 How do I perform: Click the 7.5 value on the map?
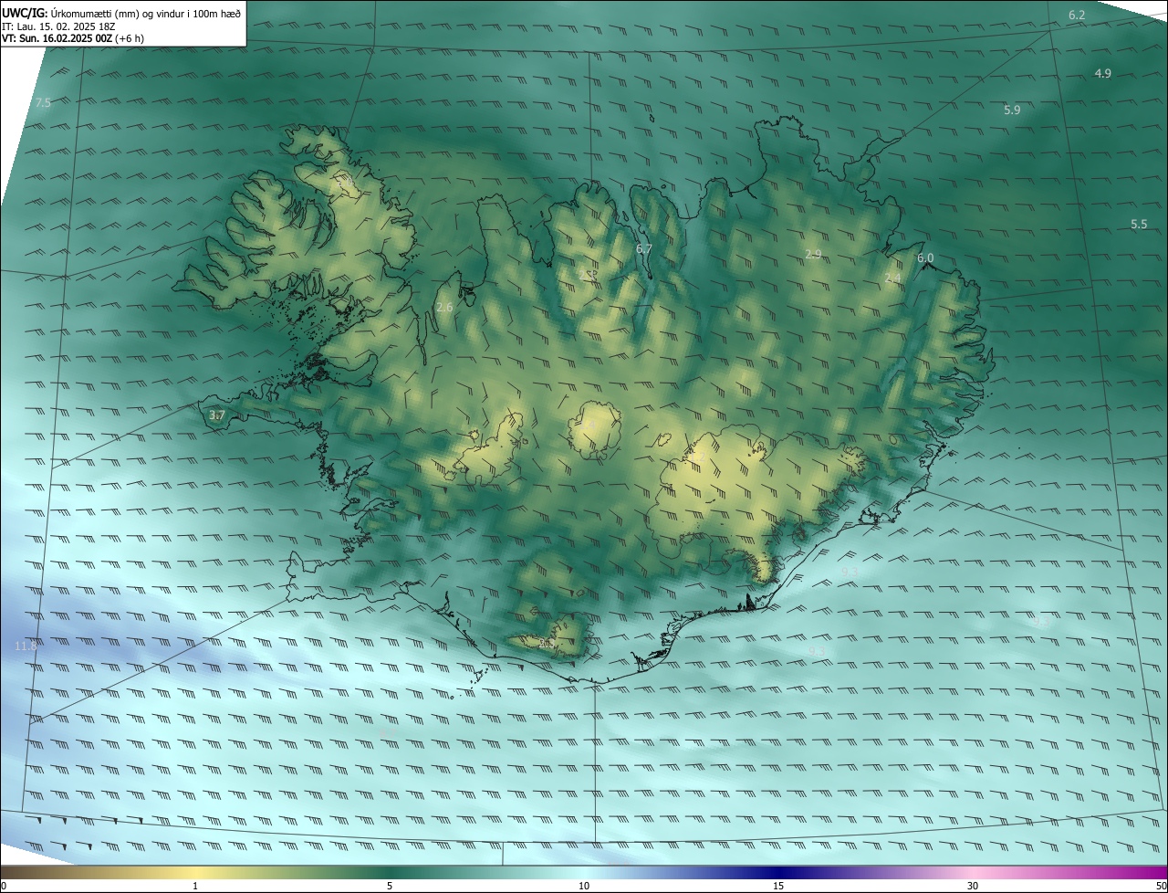point(43,103)
